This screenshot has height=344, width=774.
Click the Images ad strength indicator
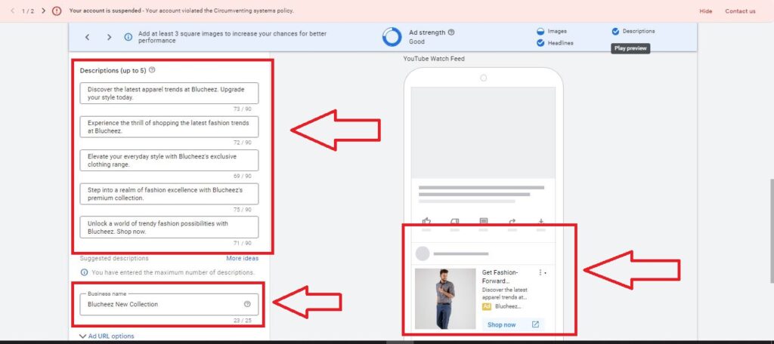(540, 32)
